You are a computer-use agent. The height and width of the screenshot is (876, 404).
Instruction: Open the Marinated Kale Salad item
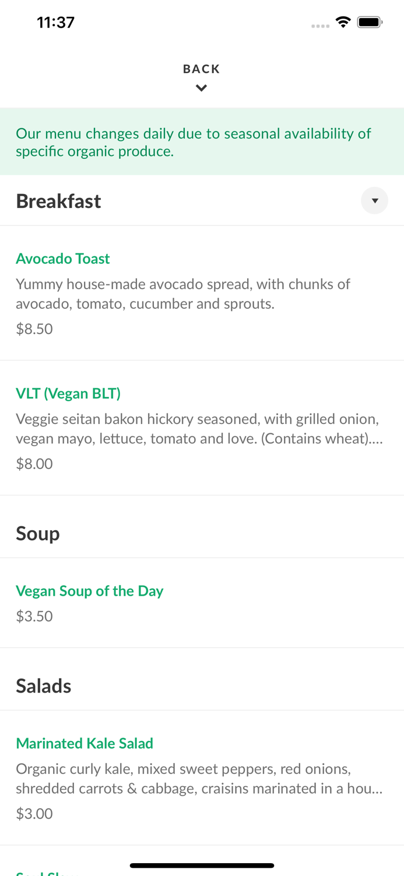pyautogui.click(x=85, y=743)
